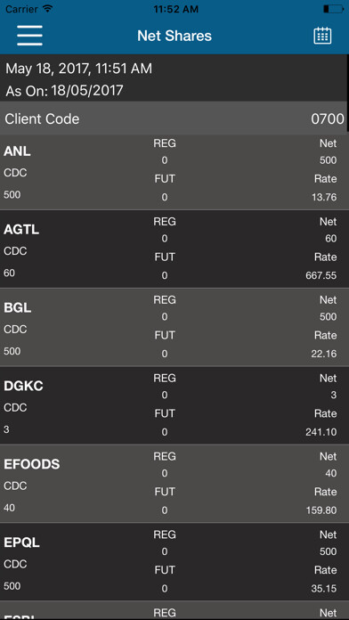Select the AGTL stock row
Image resolution: width=349 pixels, height=620 pixels.
click(x=174, y=249)
